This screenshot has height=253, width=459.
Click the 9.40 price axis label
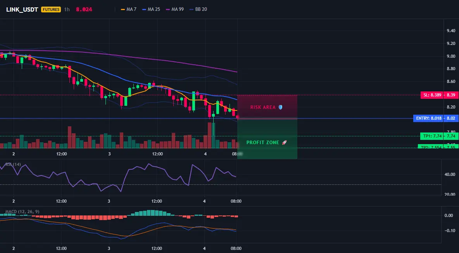tap(451, 31)
